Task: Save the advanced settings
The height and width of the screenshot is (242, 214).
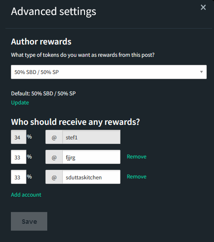Action: (x=29, y=221)
